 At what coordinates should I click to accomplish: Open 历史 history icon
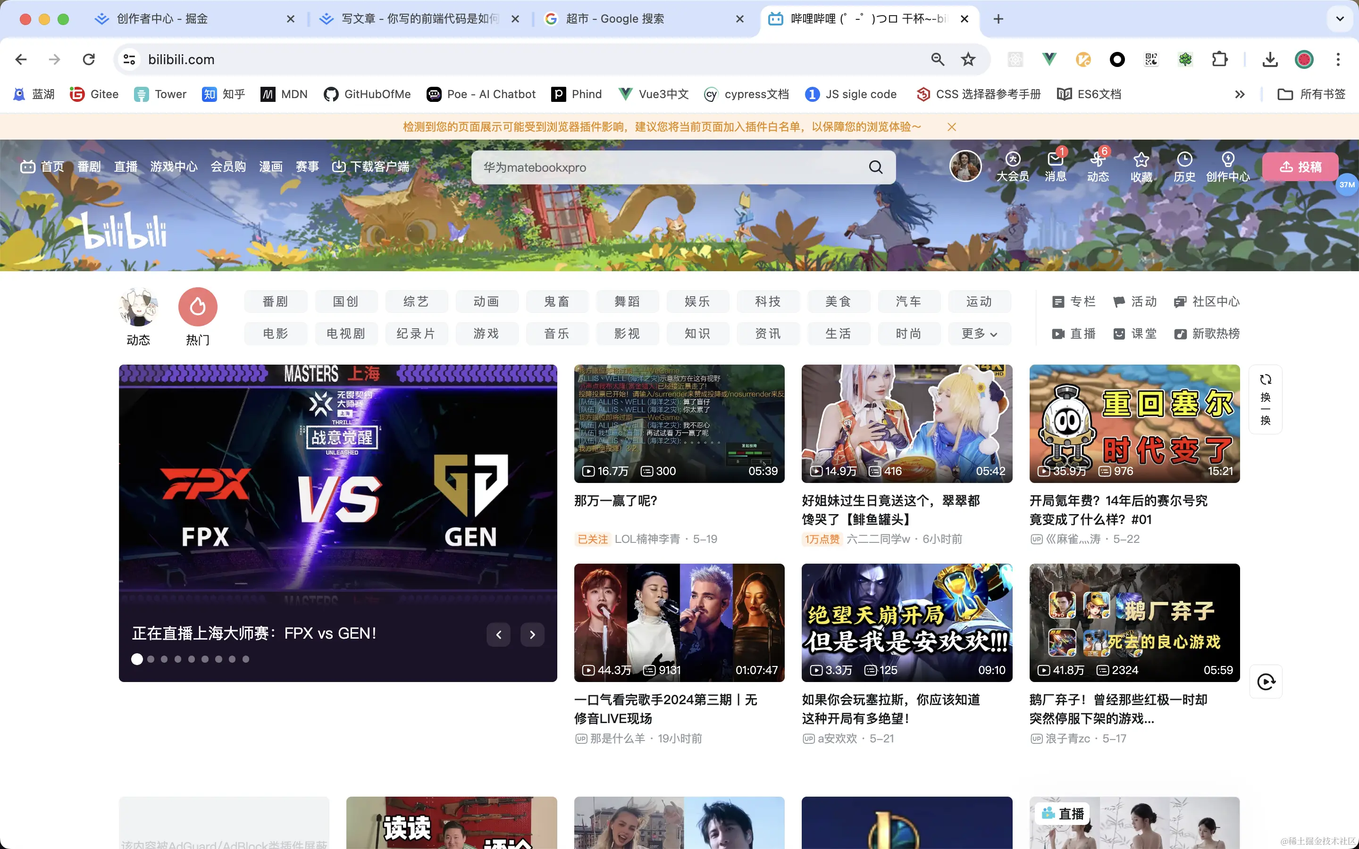click(1184, 167)
